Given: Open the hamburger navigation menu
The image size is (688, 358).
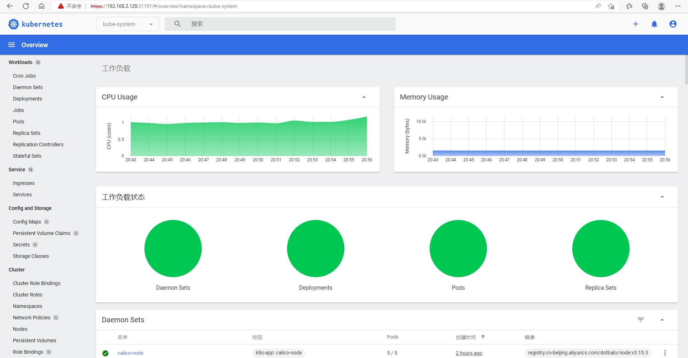Looking at the screenshot, I should pyautogui.click(x=11, y=45).
